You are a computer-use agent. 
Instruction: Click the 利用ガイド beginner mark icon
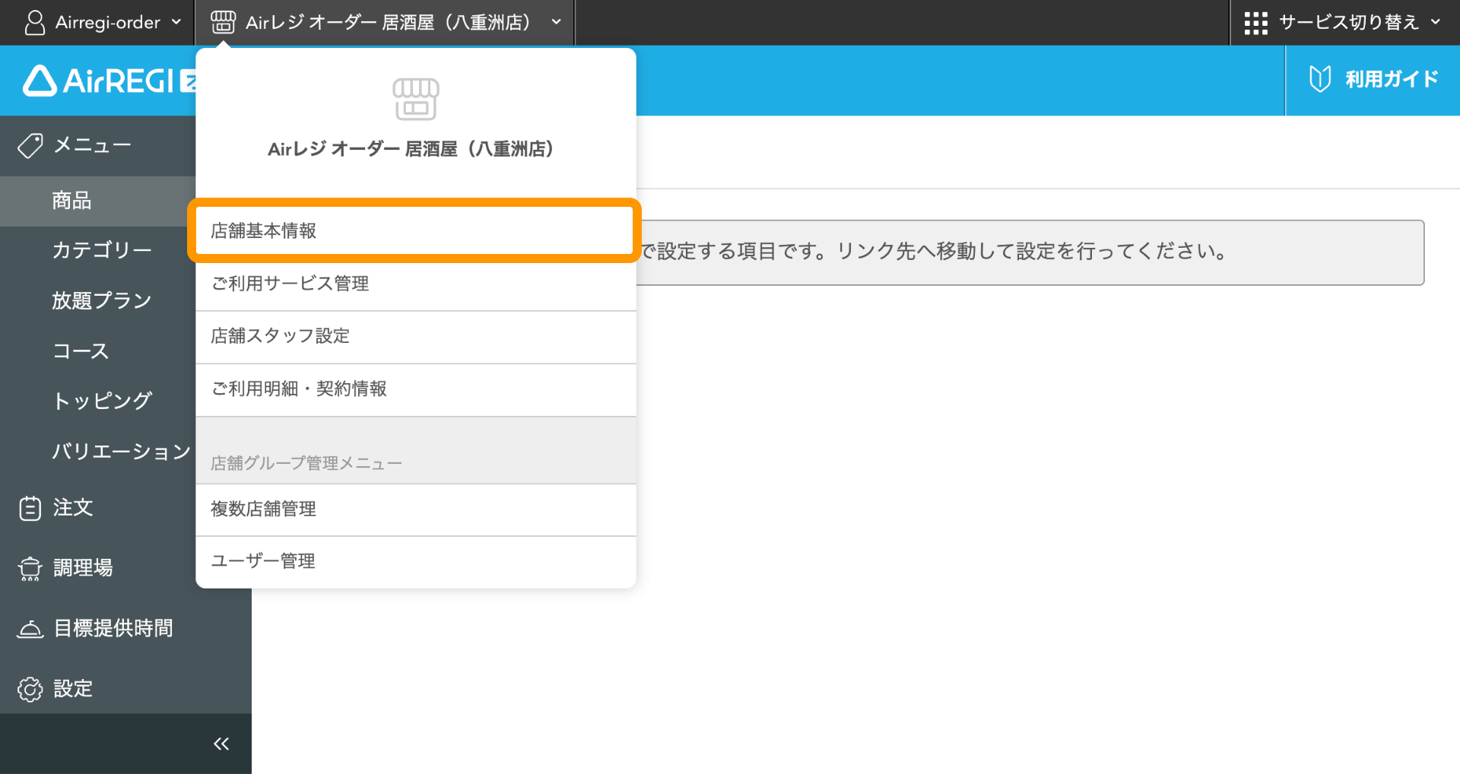pos(1320,79)
